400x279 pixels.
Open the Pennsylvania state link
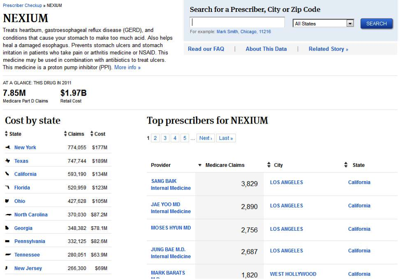(30, 241)
